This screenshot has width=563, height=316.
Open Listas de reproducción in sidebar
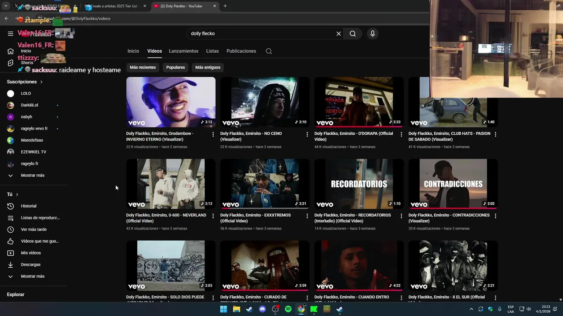(x=33, y=218)
